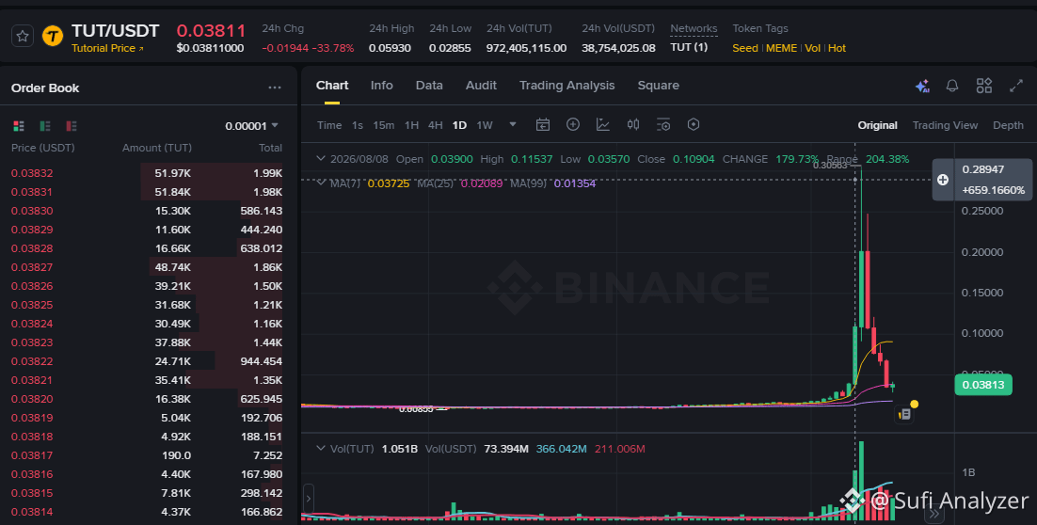Screen dimensions: 1037x525
Task: Click the event marker icon below the chart
Action: tap(904, 414)
